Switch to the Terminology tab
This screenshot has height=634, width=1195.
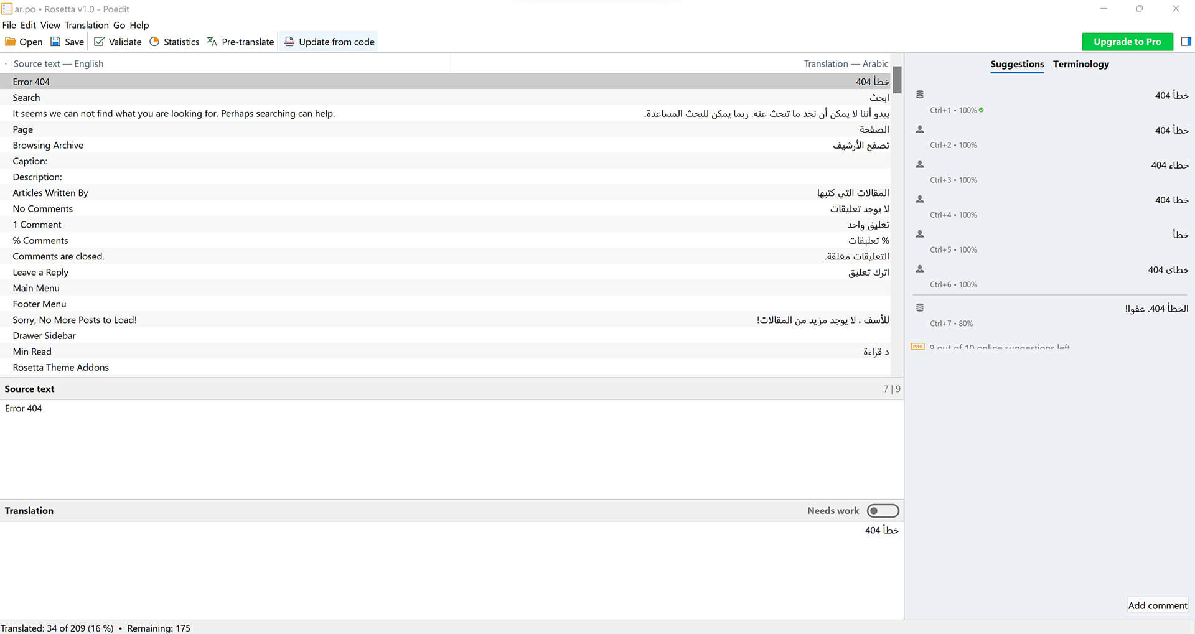coord(1080,64)
